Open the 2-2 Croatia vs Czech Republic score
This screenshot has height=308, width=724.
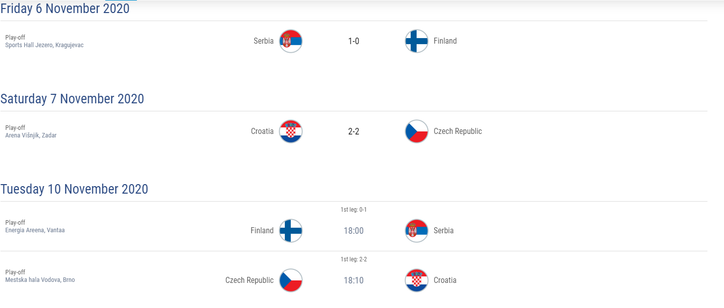353,131
